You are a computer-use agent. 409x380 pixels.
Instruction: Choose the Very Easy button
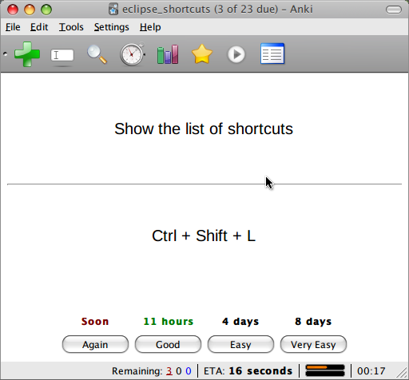(x=313, y=344)
